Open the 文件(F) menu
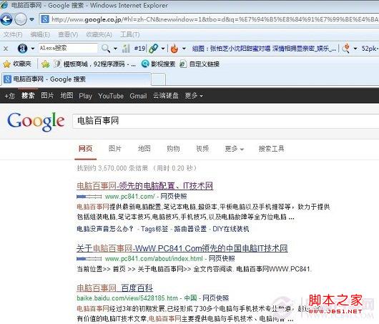This screenshot has height=324, width=379. tap(13, 34)
